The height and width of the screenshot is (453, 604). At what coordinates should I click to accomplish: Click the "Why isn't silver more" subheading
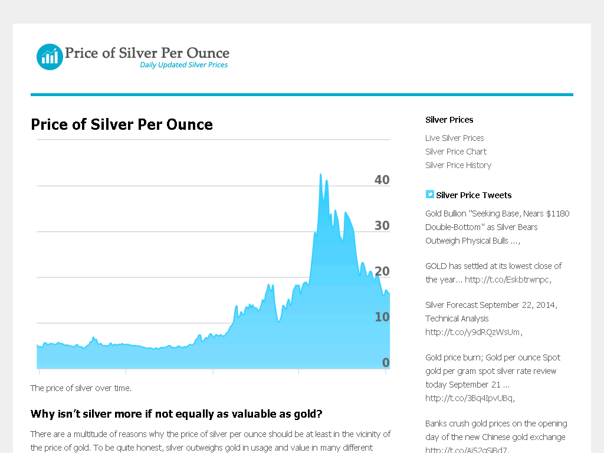[176, 413]
